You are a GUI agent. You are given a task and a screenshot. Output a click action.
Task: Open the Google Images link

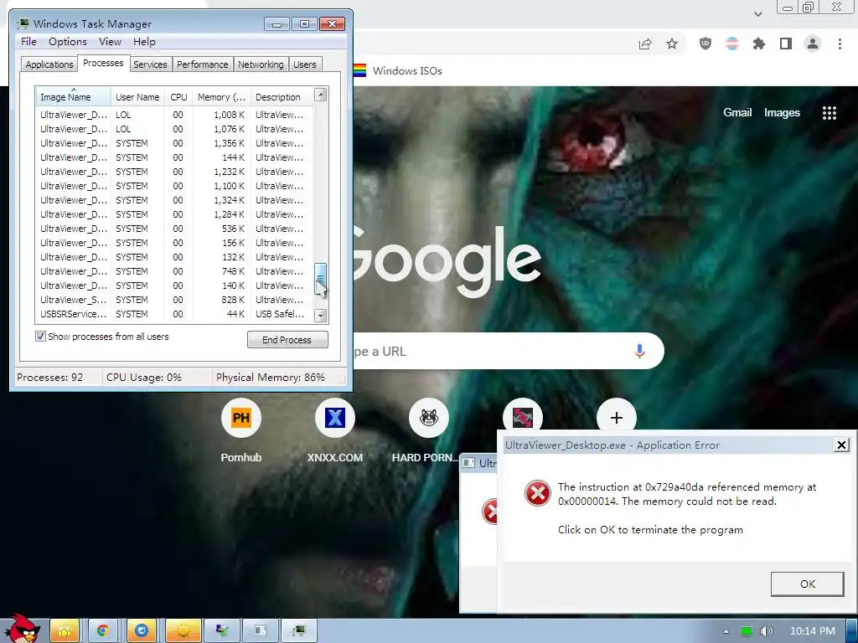[782, 112]
